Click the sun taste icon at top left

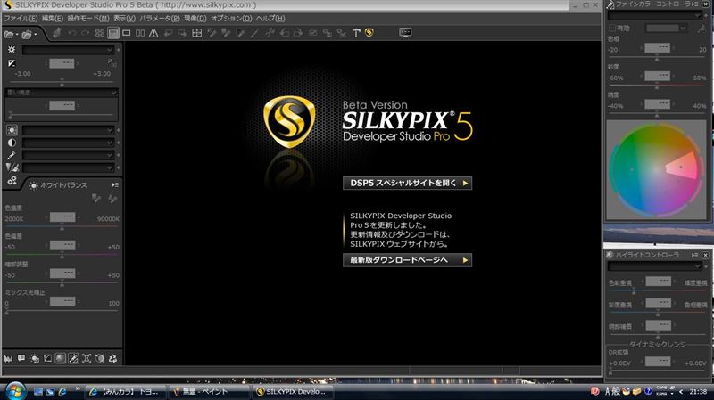12,50
